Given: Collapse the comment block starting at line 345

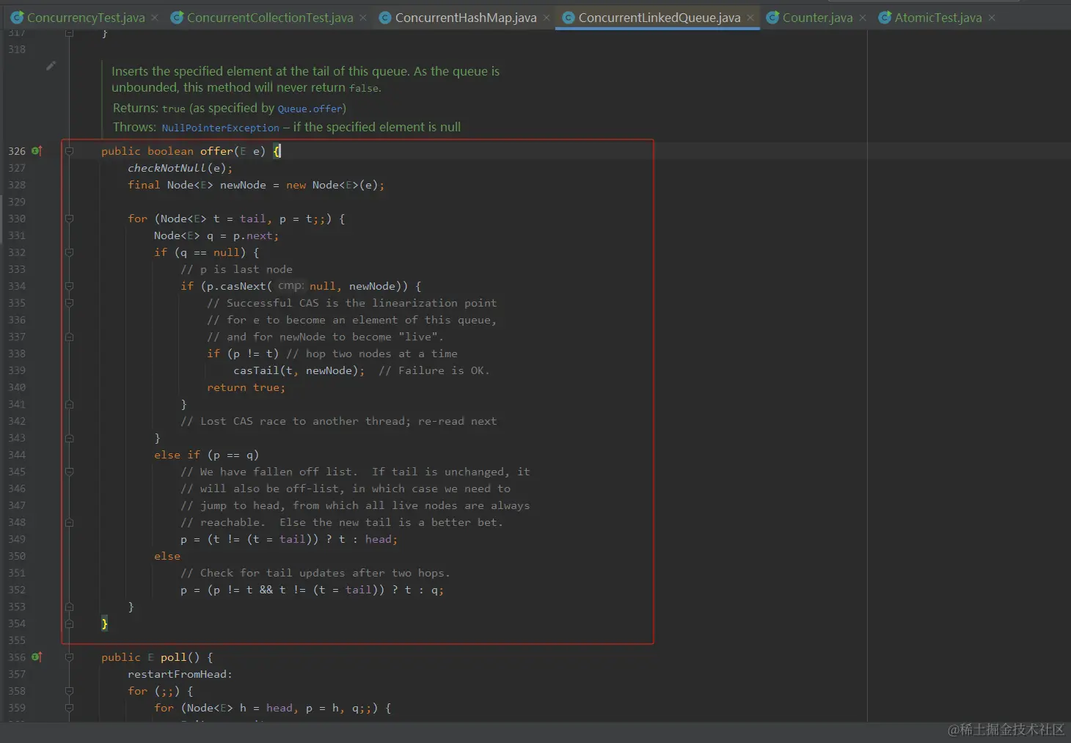Looking at the screenshot, I should [x=69, y=472].
